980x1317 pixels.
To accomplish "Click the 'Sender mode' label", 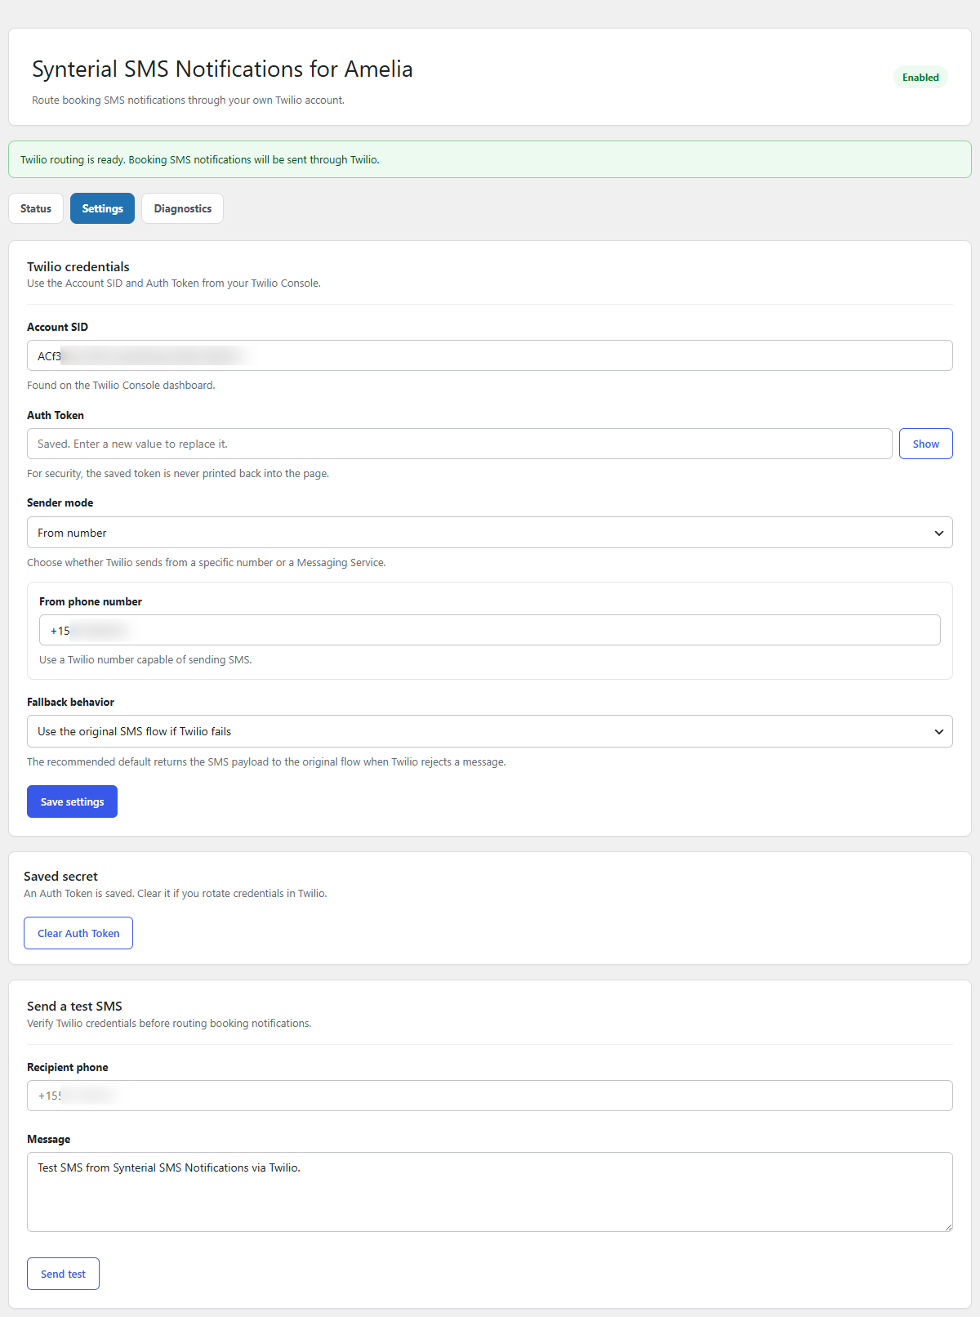I will coord(60,502).
